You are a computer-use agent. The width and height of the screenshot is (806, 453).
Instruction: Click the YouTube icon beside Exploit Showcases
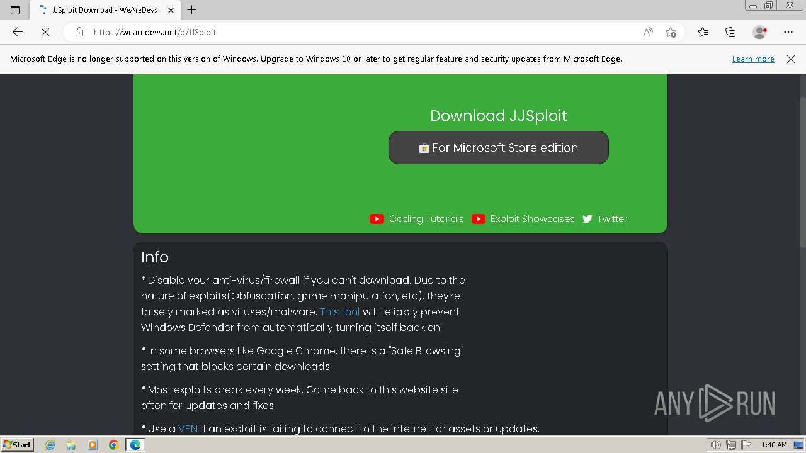479,219
